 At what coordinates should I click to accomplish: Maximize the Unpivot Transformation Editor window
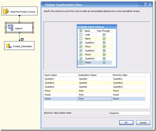(145, 5)
